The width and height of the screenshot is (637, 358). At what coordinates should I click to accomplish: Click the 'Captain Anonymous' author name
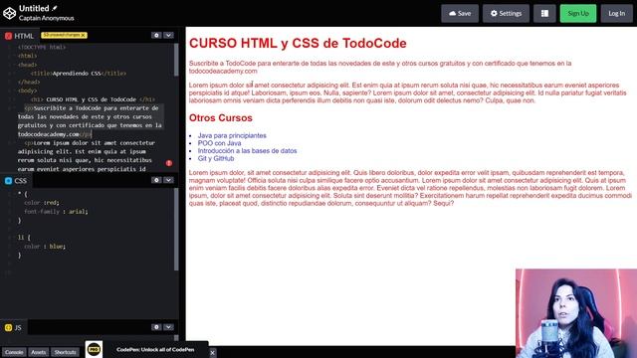[47, 18]
